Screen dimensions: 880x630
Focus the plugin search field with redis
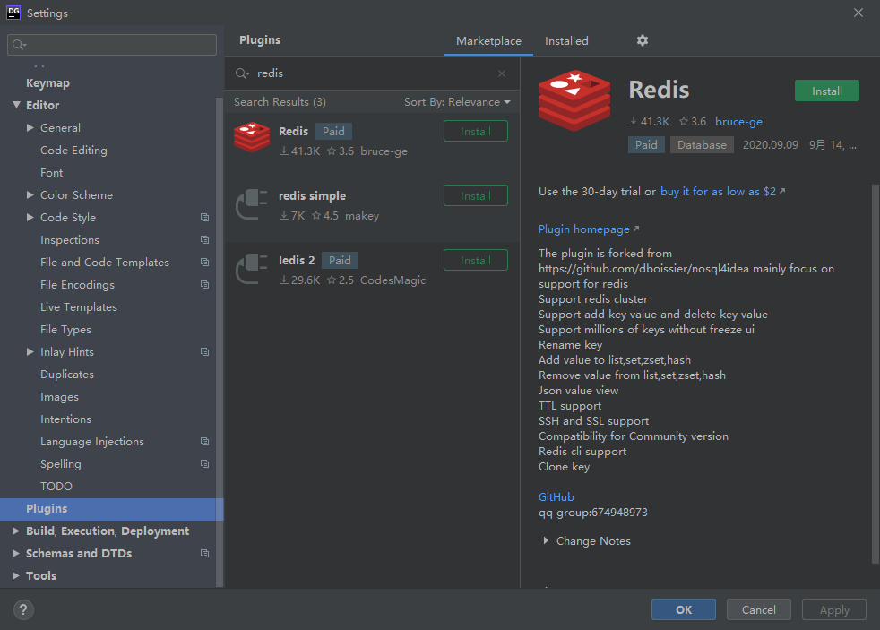(372, 73)
